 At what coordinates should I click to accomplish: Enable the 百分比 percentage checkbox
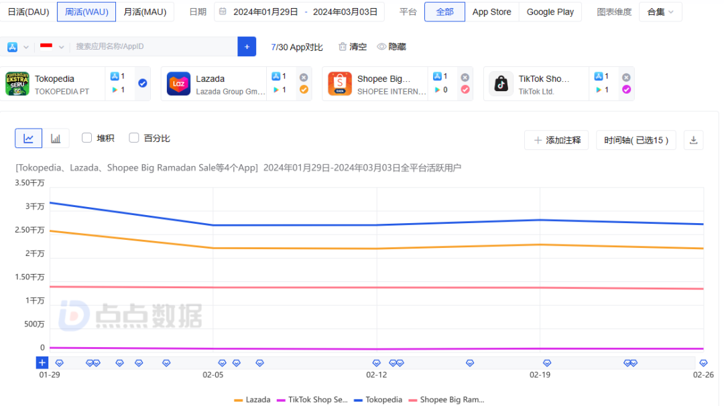pyautogui.click(x=134, y=138)
